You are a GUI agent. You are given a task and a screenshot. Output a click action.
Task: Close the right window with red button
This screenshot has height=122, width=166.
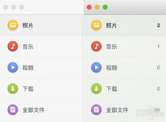coord(89,7)
